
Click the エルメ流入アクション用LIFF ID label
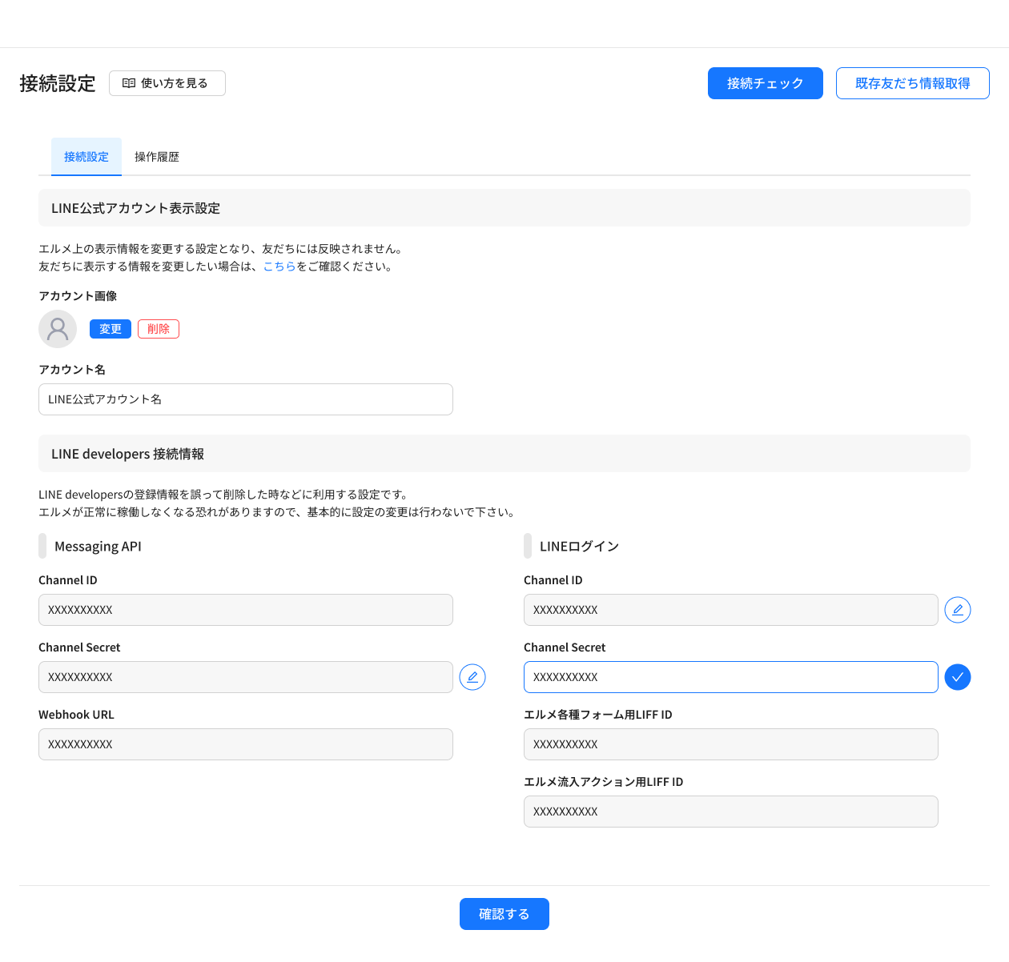604,782
